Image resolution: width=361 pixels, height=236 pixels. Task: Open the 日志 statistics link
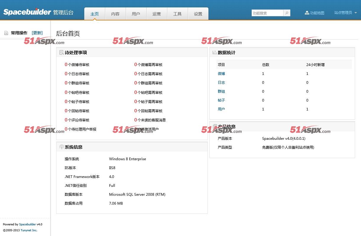pos(221,83)
